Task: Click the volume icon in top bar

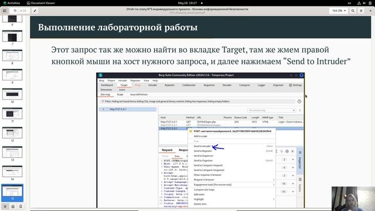Action: pyautogui.click(x=364, y=3)
